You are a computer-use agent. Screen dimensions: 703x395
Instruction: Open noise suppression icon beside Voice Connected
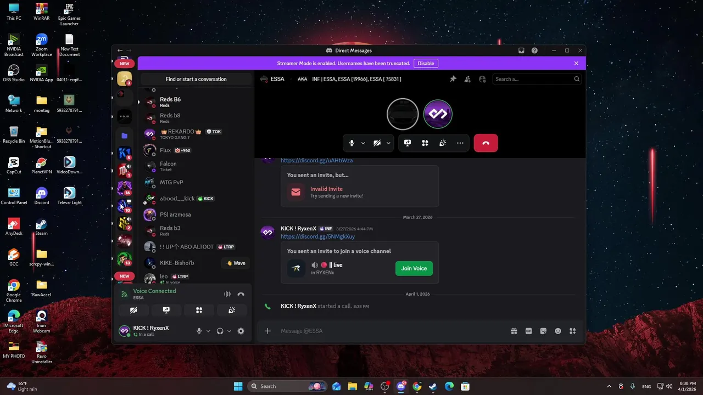227,294
